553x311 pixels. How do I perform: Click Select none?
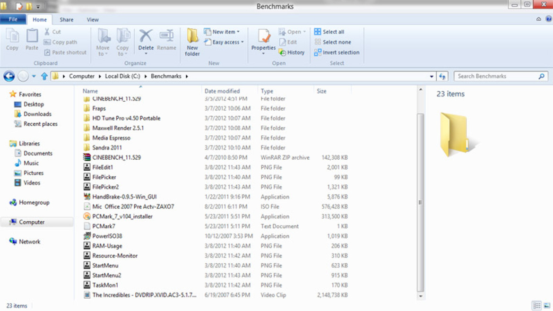tap(333, 42)
